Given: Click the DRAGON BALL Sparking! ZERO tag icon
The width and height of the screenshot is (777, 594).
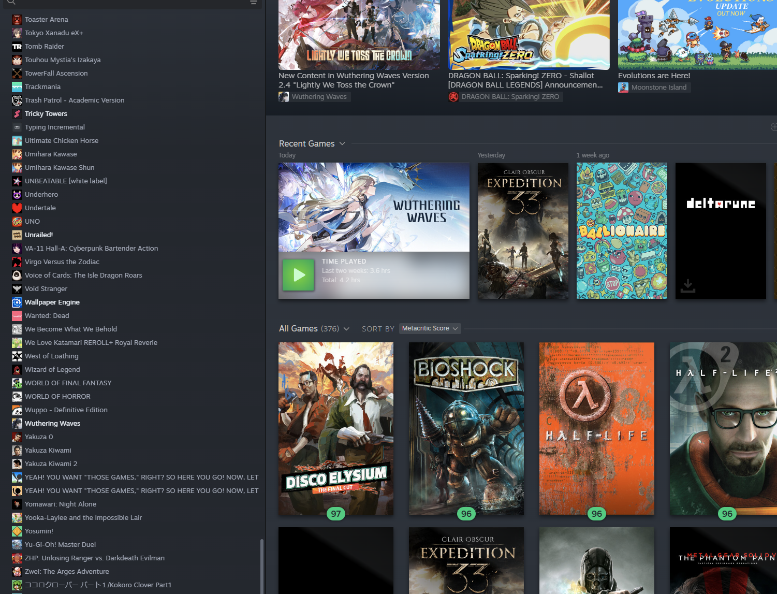Looking at the screenshot, I should tap(453, 97).
